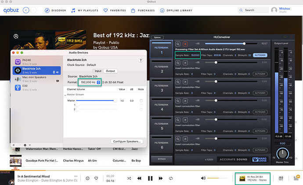
Task: Toggle AUTOGAIN for Filterbank 4
Action: point(260,112)
